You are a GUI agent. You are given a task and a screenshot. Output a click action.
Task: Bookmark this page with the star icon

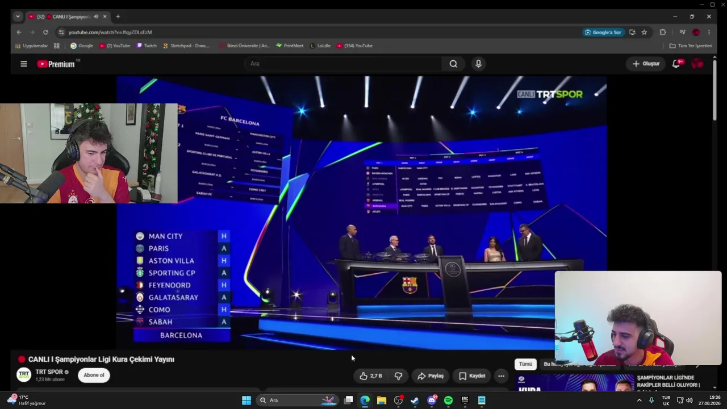click(644, 32)
